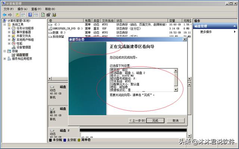Open the 操作(A) menu
The height and width of the screenshot is (149, 239).
click(22, 9)
